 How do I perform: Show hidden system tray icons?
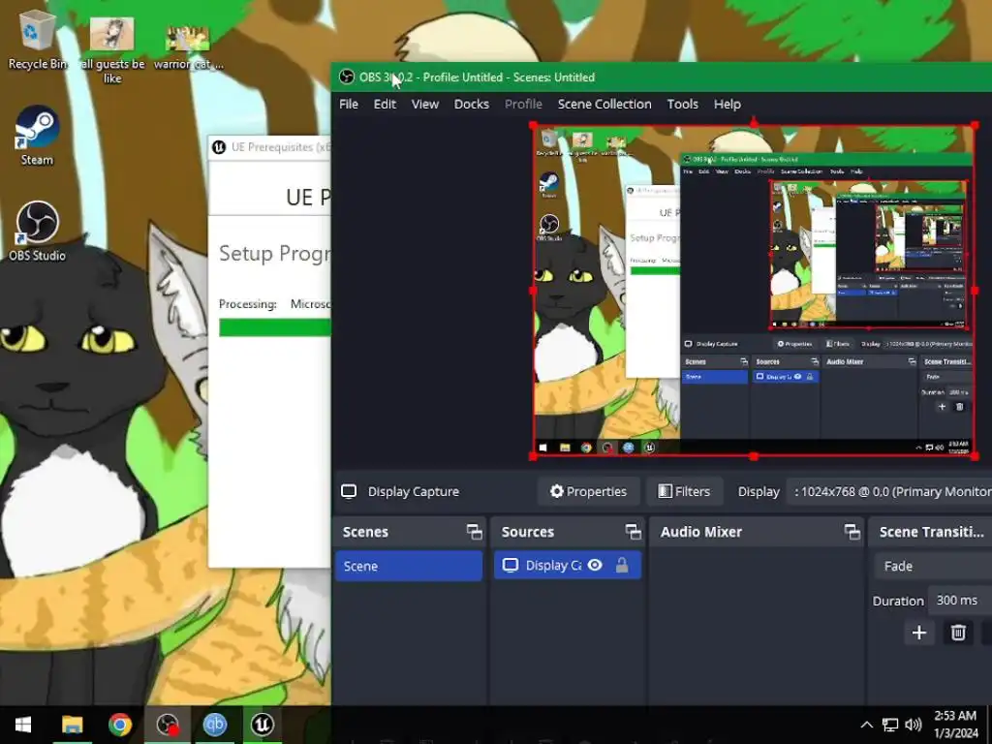pos(867,725)
